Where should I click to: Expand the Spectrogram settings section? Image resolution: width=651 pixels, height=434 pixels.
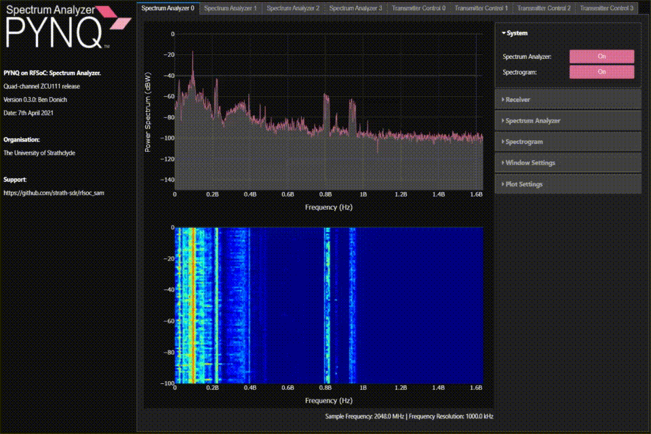(568, 142)
